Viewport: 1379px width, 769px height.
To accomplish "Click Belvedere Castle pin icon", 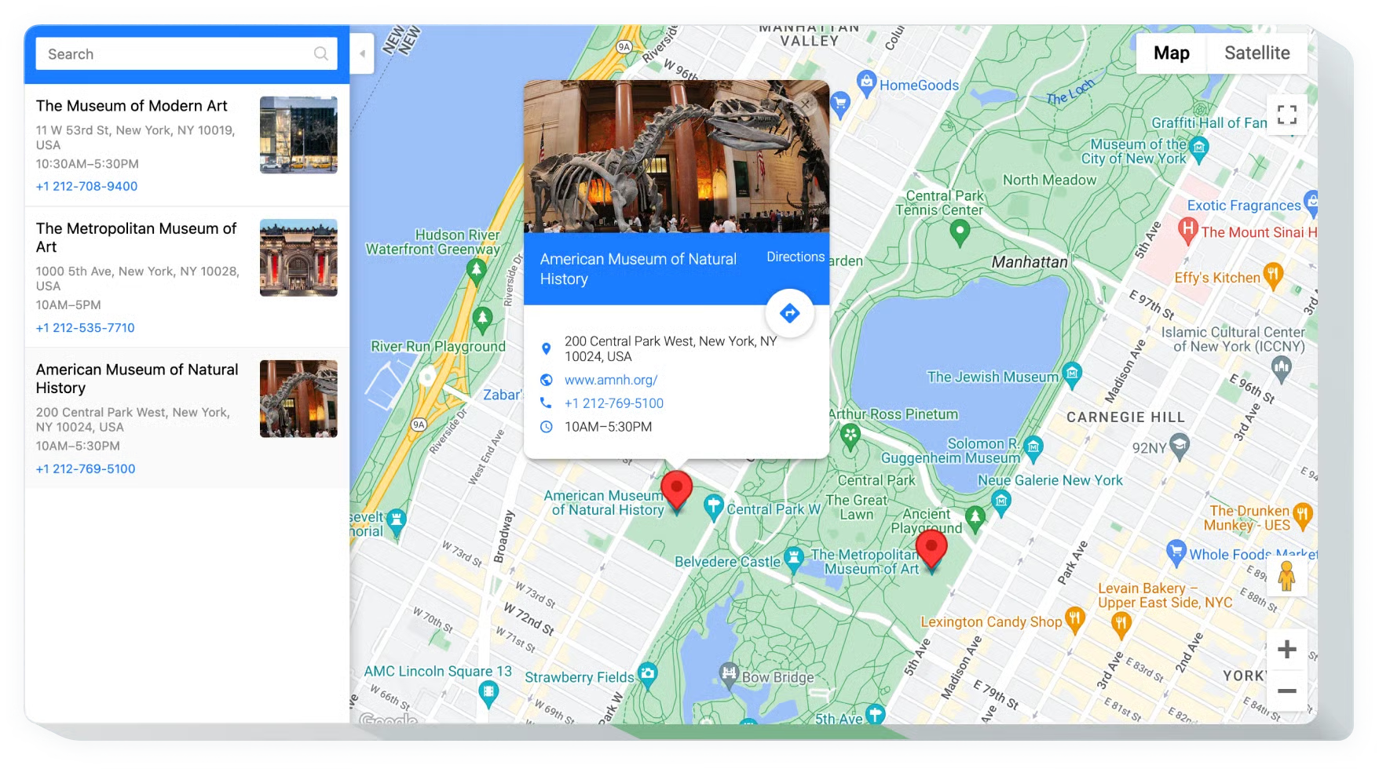I will tap(794, 559).
